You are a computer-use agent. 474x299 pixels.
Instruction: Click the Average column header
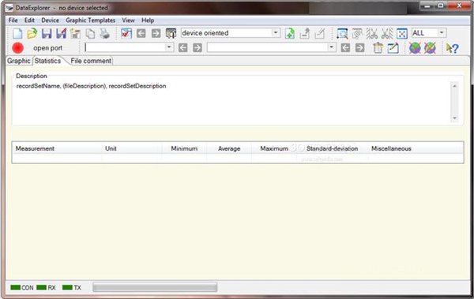click(229, 148)
